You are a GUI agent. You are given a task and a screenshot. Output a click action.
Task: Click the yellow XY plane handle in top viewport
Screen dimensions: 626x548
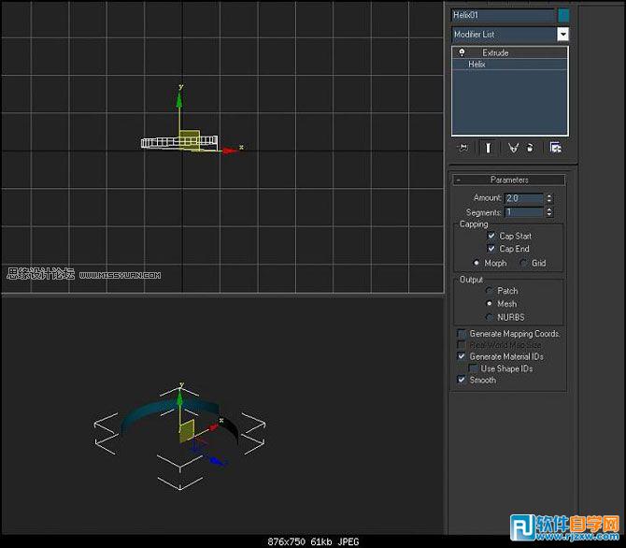coord(189,140)
